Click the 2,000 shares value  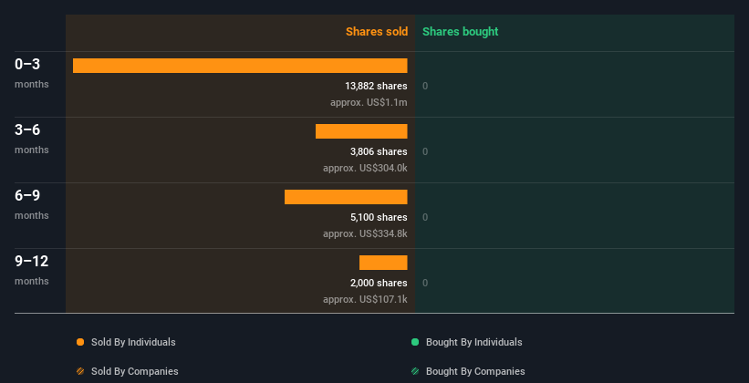(379, 283)
